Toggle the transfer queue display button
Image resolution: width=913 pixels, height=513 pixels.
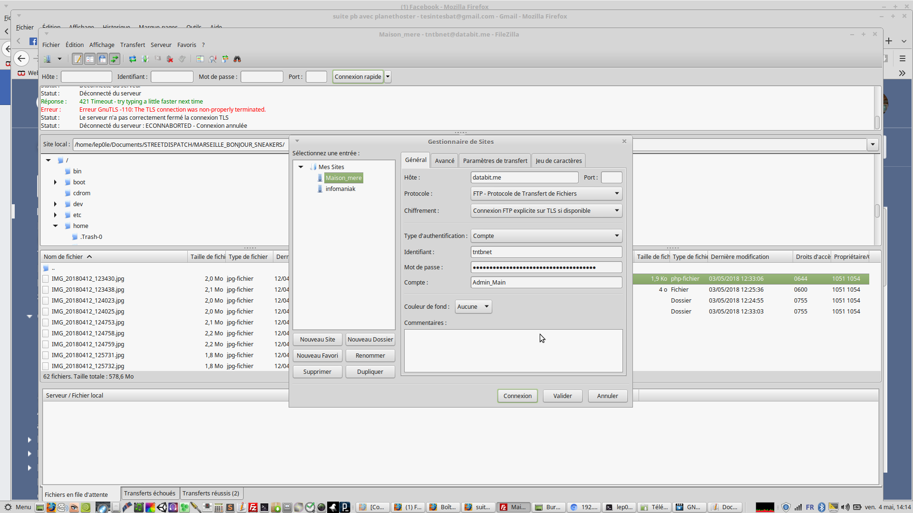[x=115, y=59]
